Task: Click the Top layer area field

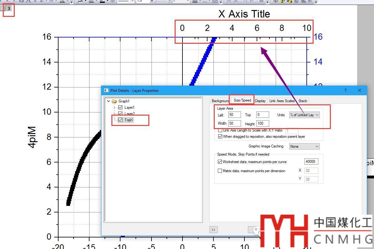Action: (263, 115)
